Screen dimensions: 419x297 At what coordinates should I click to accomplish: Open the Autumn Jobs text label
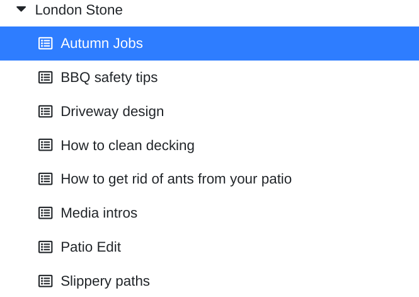coord(101,44)
